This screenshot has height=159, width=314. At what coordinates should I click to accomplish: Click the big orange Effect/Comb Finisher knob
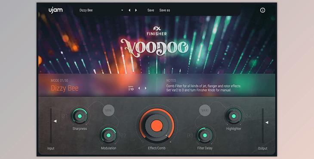(157, 126)
